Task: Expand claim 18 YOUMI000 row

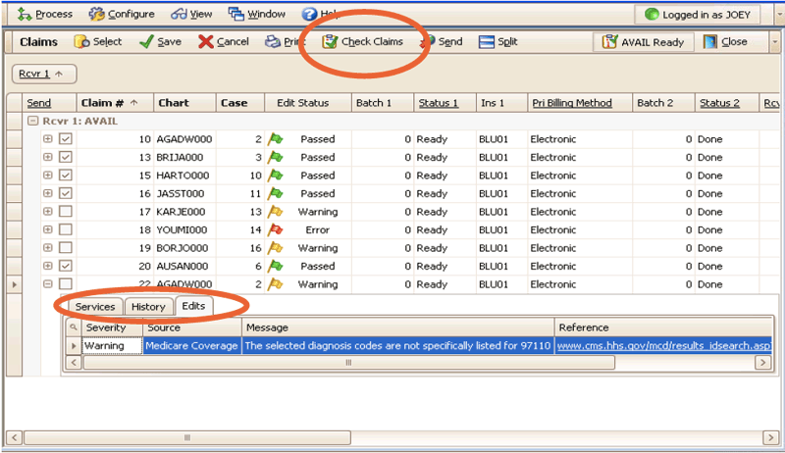Action: [47, 229]
